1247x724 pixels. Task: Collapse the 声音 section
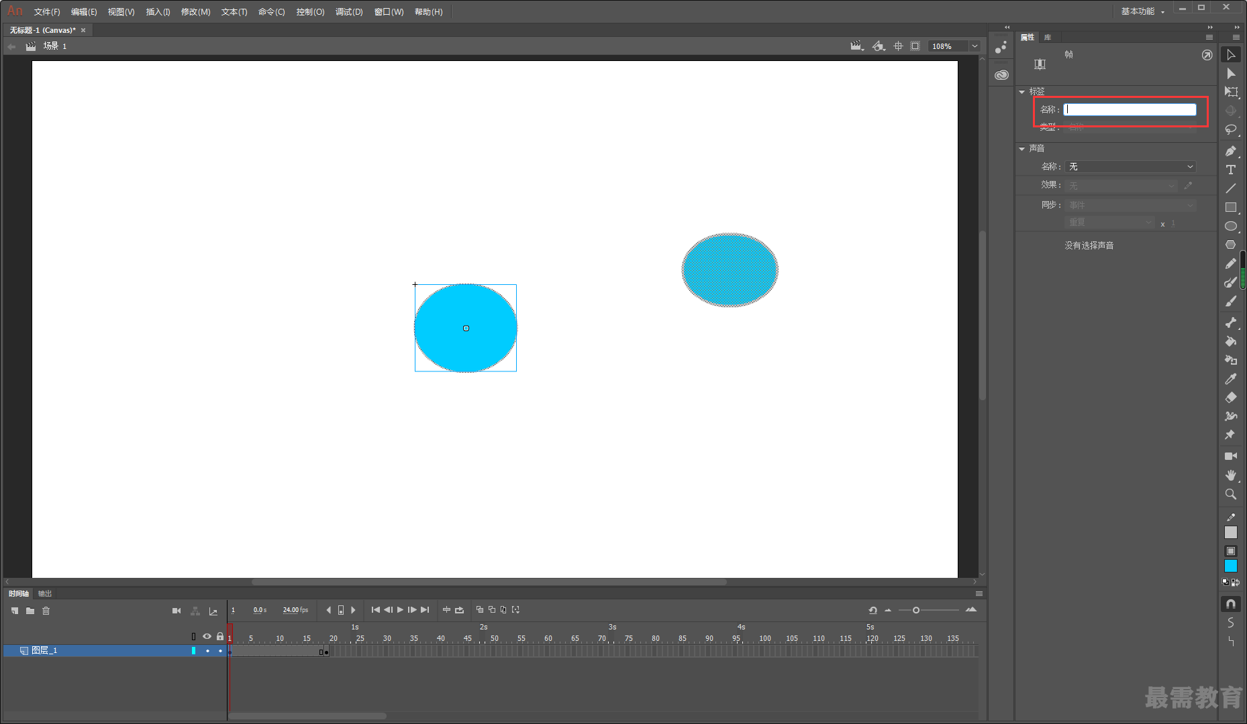[x=1021, y=149]
